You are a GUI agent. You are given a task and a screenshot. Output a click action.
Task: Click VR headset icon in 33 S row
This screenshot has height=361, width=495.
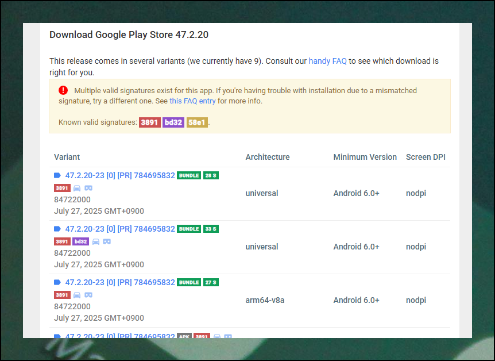107,241
